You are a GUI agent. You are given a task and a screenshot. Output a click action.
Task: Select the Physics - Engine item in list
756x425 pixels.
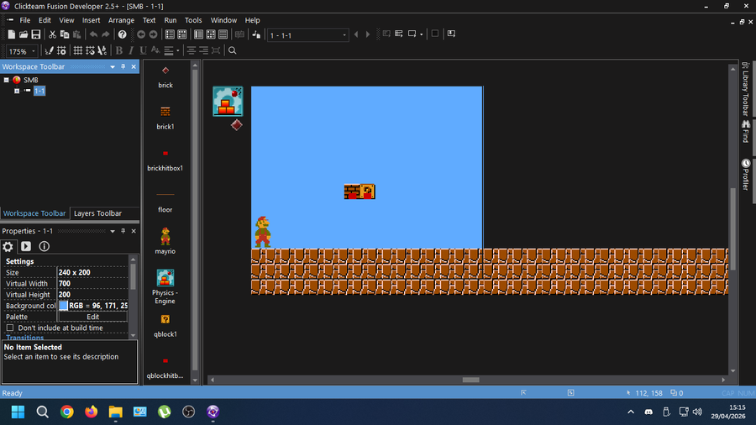click(165, 286)
